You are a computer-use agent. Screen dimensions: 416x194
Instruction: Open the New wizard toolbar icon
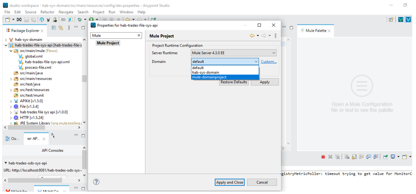click(x=7, y=20)
